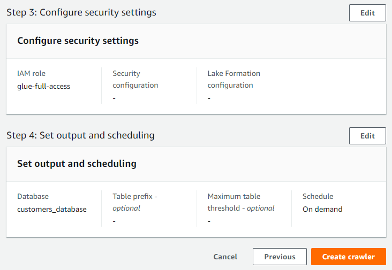The image size is (392, 270).
Task: Click the Step 3: Configure security settings title
Action: click(x=81, y=12)
